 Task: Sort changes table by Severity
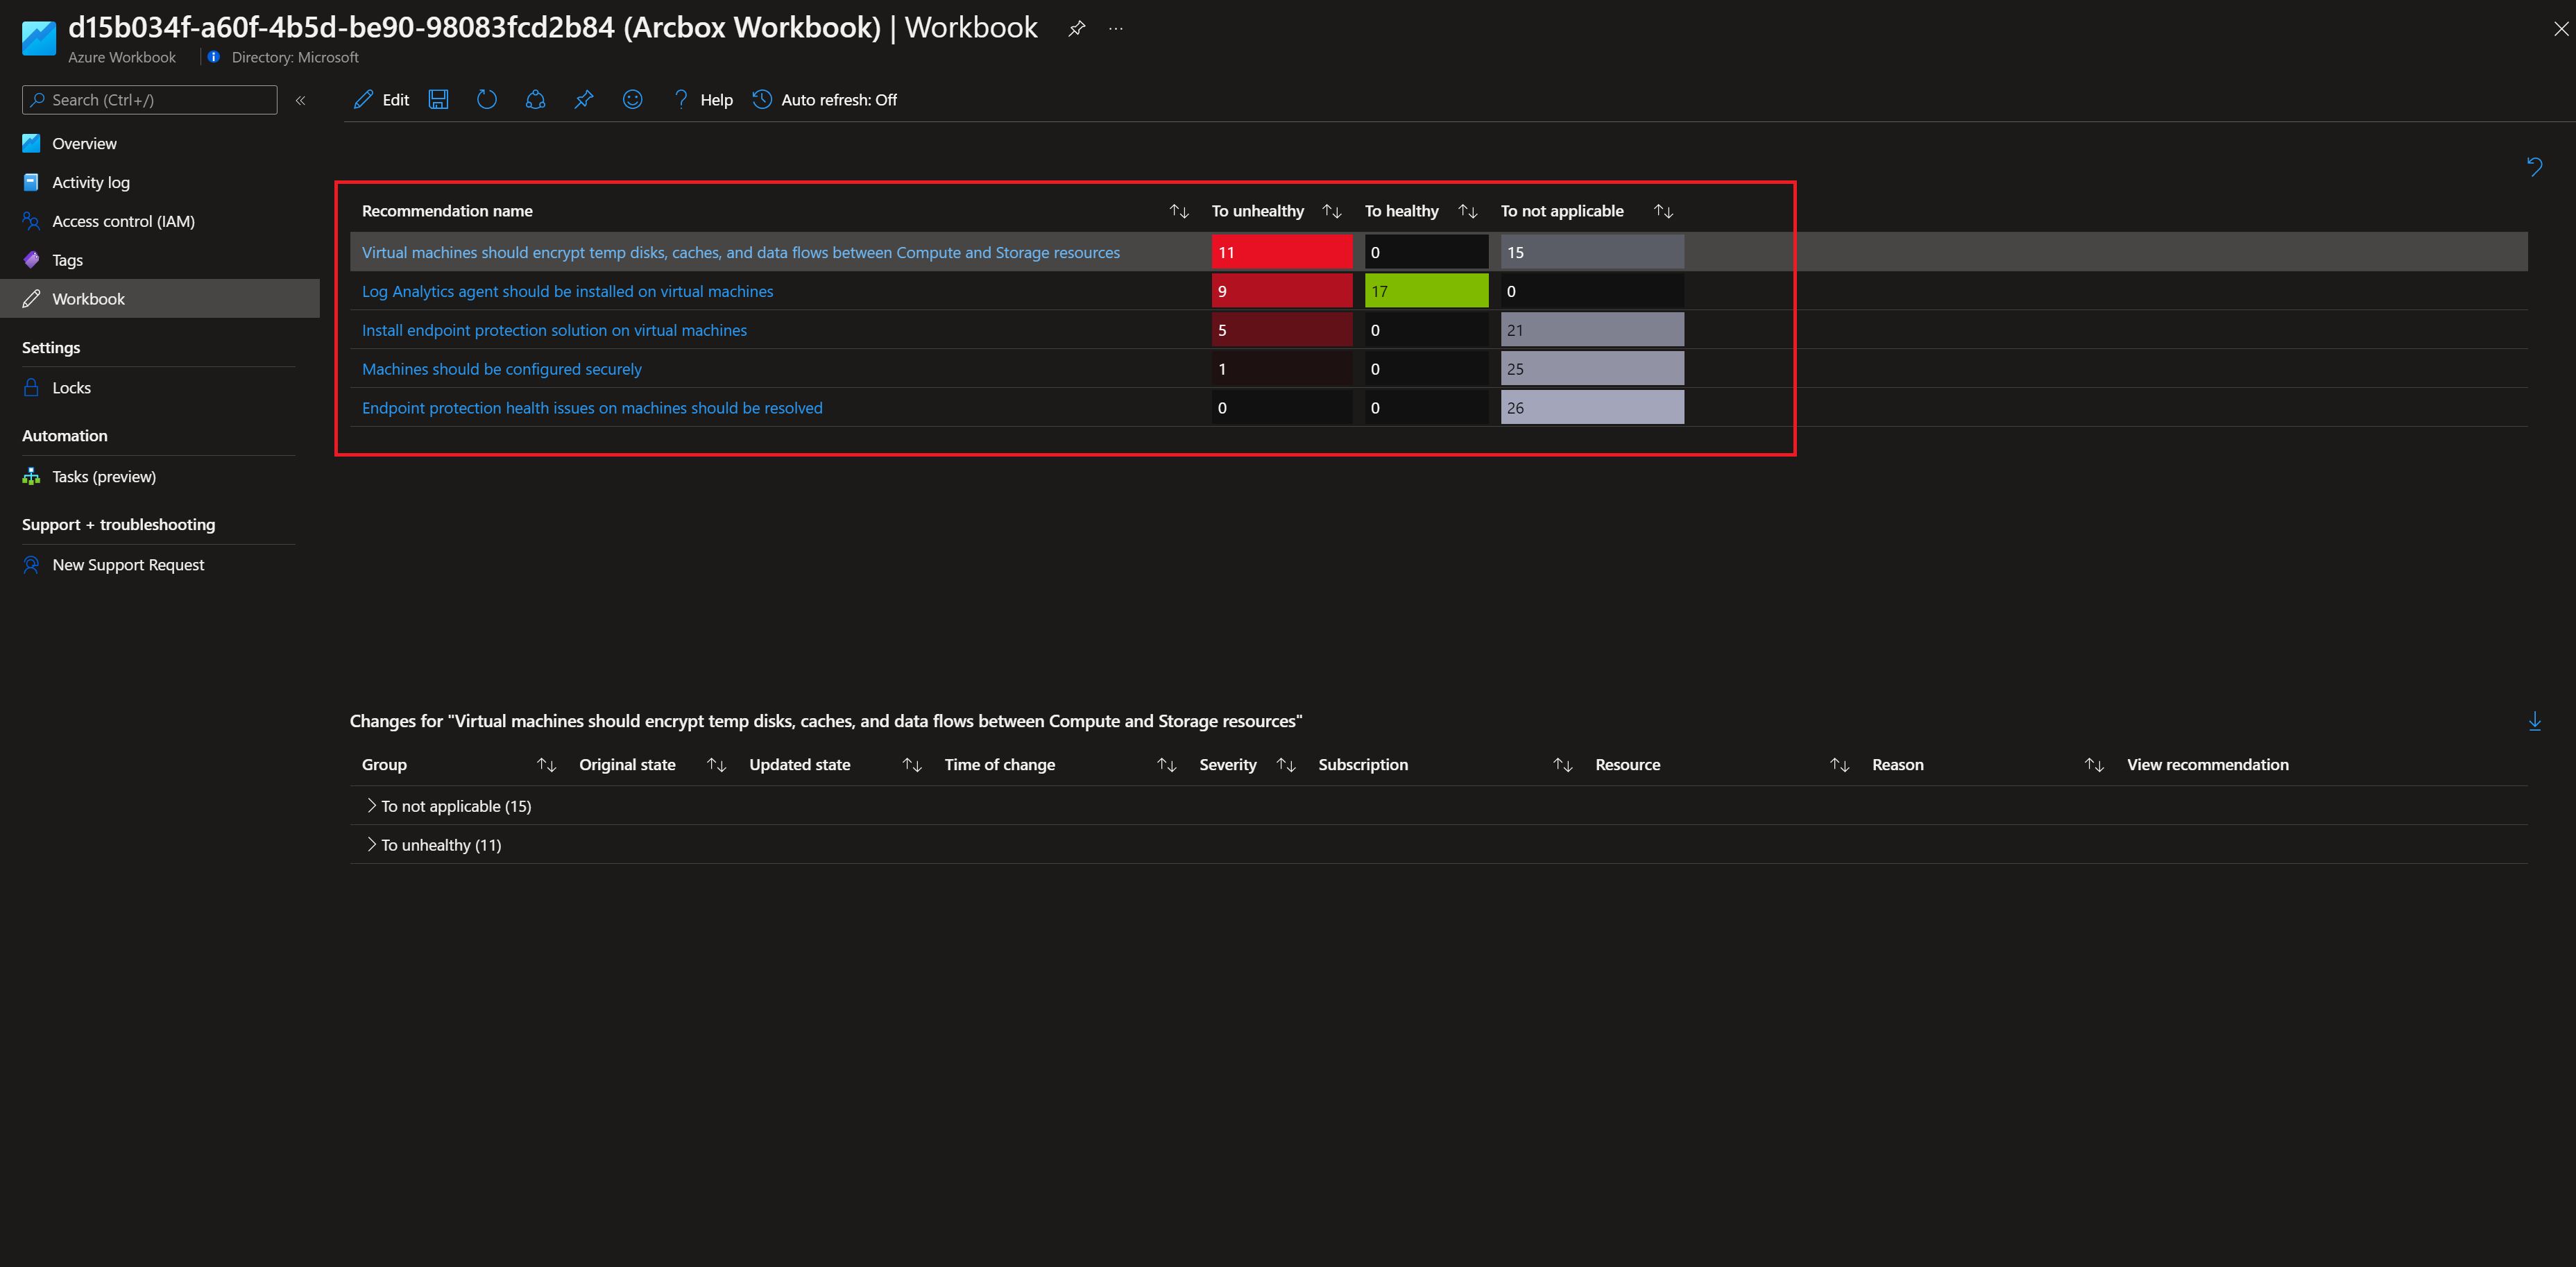point(1286,765)
